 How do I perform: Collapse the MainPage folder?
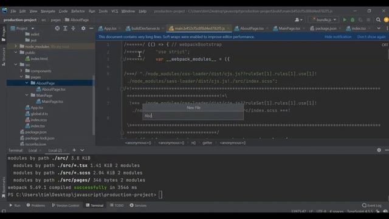click(x=27, y=96)
